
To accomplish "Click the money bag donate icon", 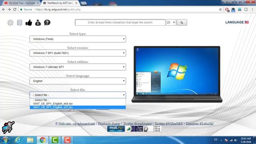I will (38, 22).
